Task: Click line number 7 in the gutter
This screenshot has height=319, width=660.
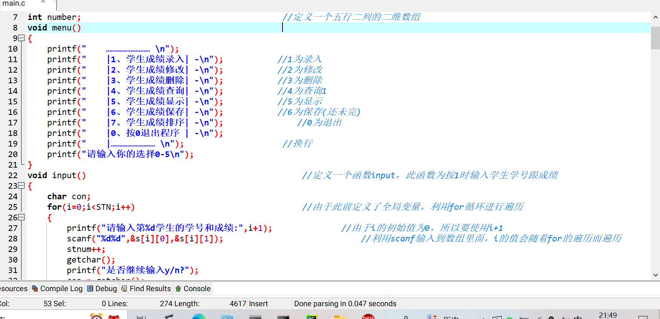Action: tap(15, 17)
